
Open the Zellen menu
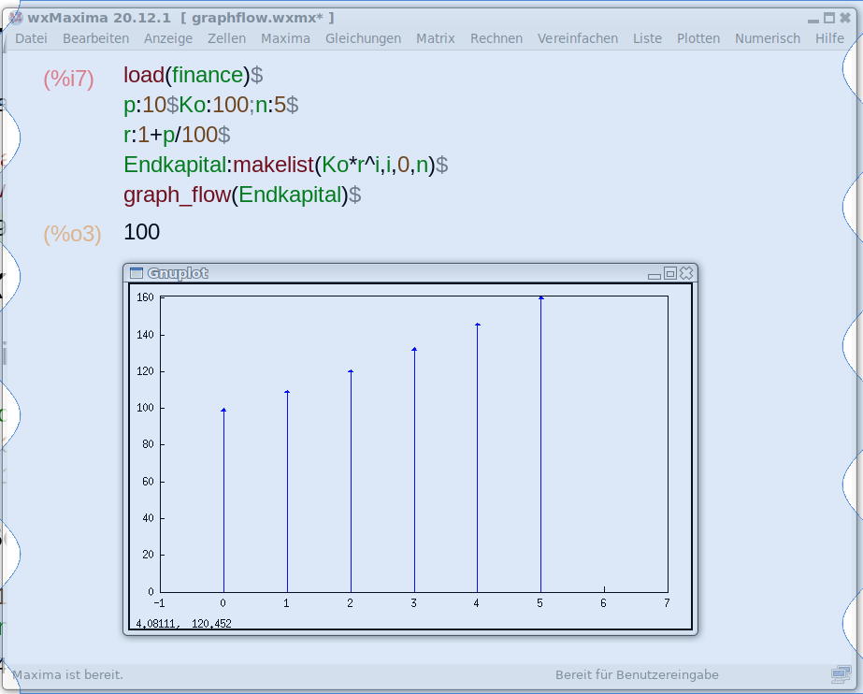pyautogui.click(x=226, y=38)
